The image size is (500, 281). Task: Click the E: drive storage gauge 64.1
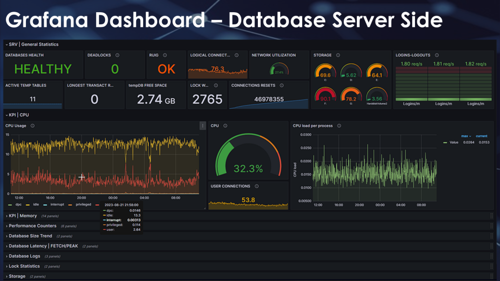pyautogui.click(x=376, y=71)
